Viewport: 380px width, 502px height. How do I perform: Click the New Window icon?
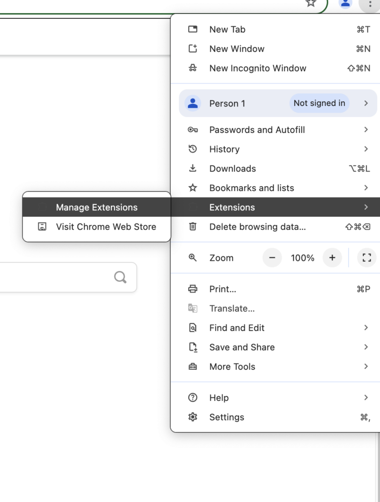coord(193,49)
